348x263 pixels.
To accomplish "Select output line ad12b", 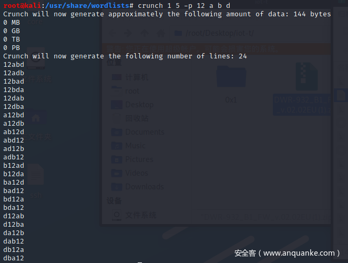I will (14, 149).
